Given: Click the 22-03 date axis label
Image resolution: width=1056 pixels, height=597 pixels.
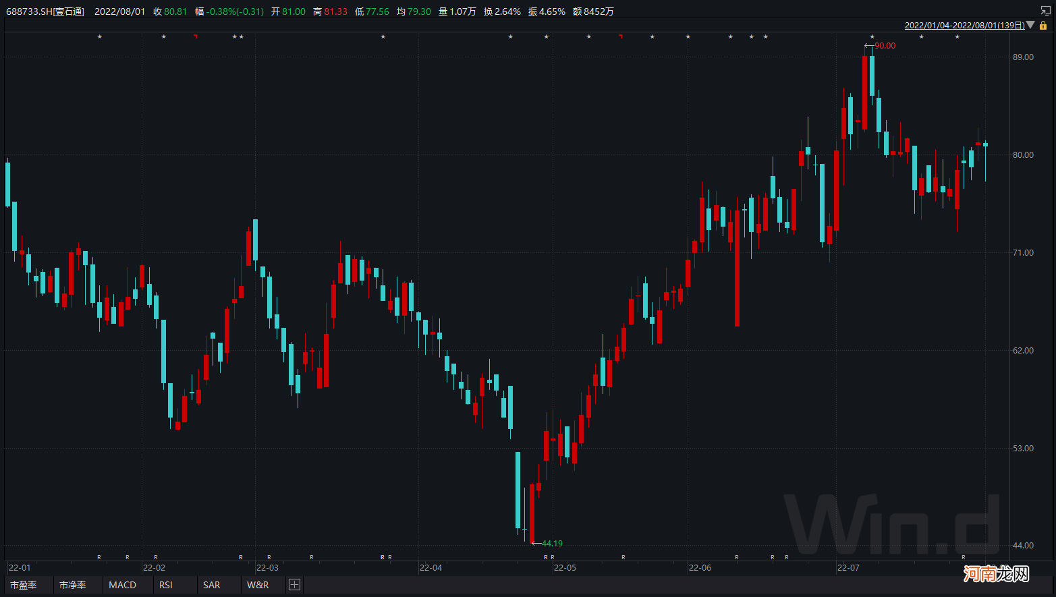Looking at the screenshot, I should pyautogui.click(x=267, y=568).
